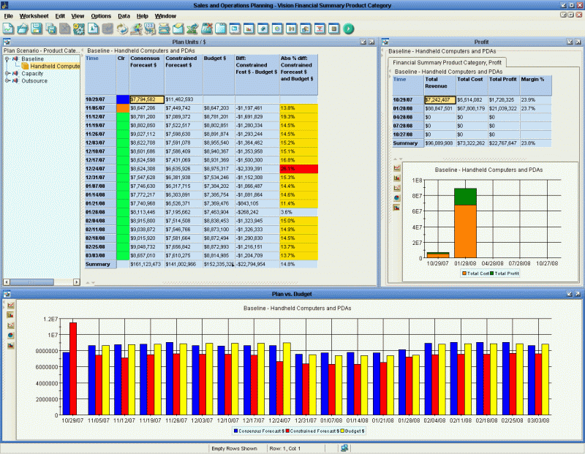Screen dimensions: 585x454
Task: Click the green round arrow toolbar icon
Action: point(349,29)
